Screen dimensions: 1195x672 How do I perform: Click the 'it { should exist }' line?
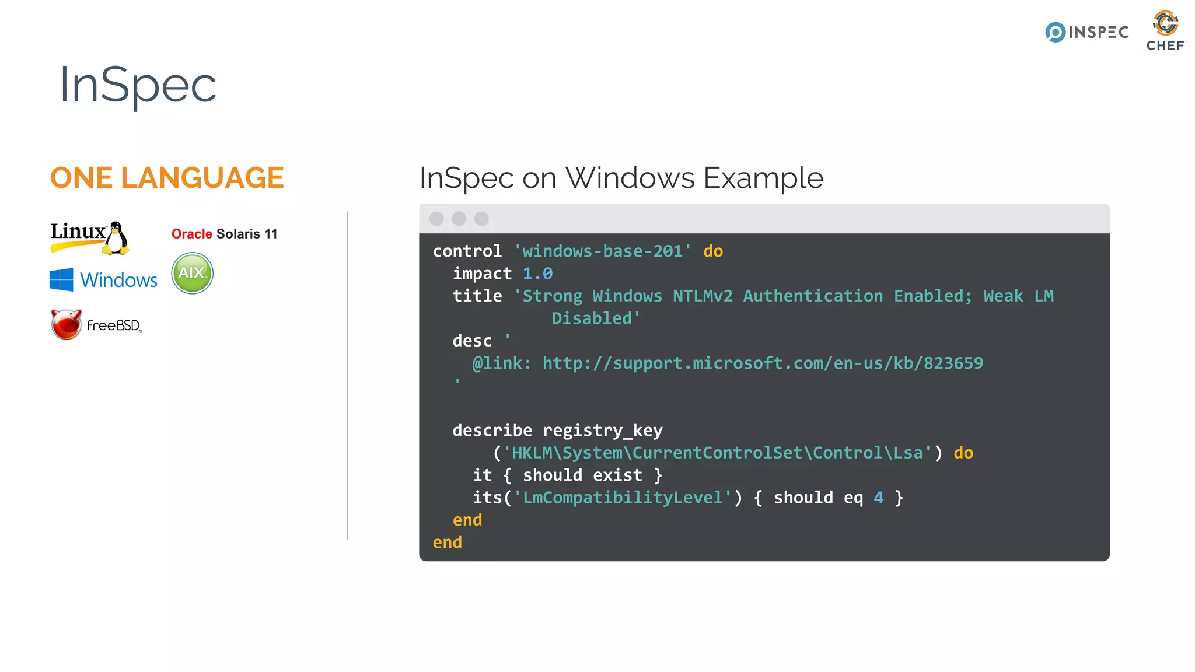point(568,475)
